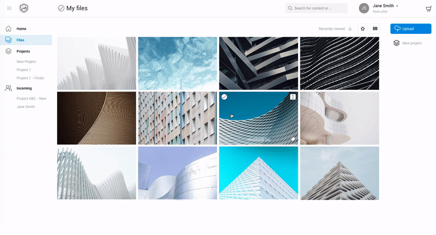Open the Files section
Viewport: 436px width, 235px height.
click(x=20, y=40)
